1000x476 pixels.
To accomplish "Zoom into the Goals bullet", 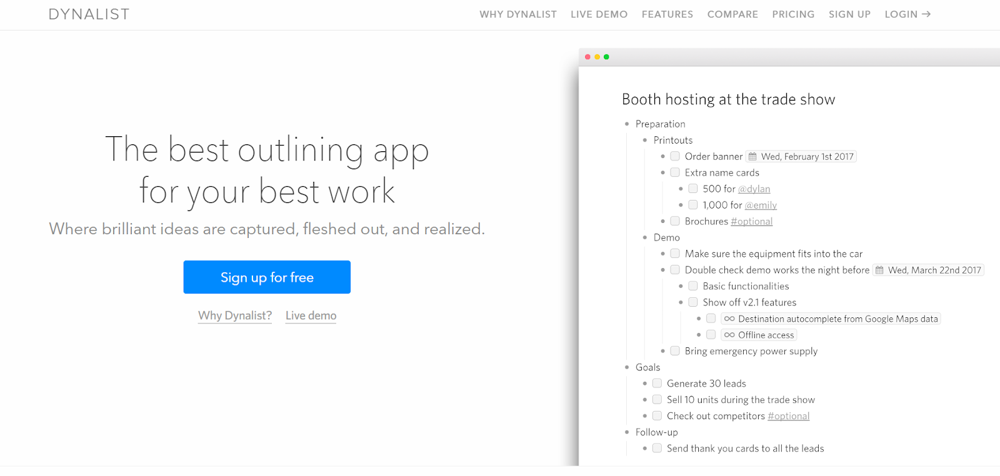I will (627, 368).
